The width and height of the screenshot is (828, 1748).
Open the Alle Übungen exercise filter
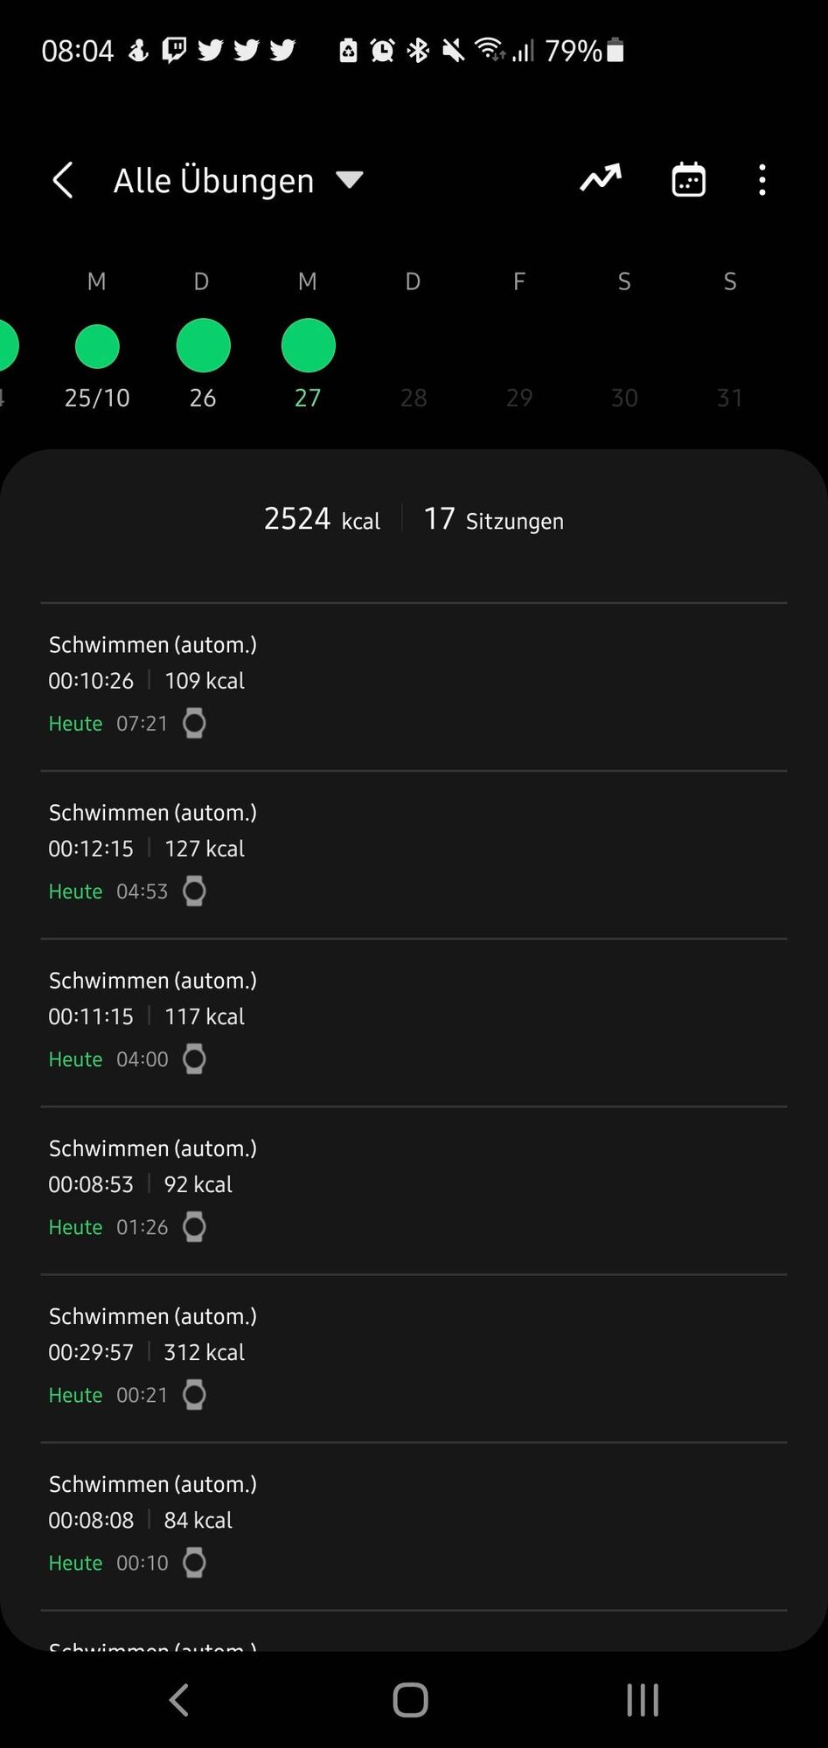tap(213, 181)
